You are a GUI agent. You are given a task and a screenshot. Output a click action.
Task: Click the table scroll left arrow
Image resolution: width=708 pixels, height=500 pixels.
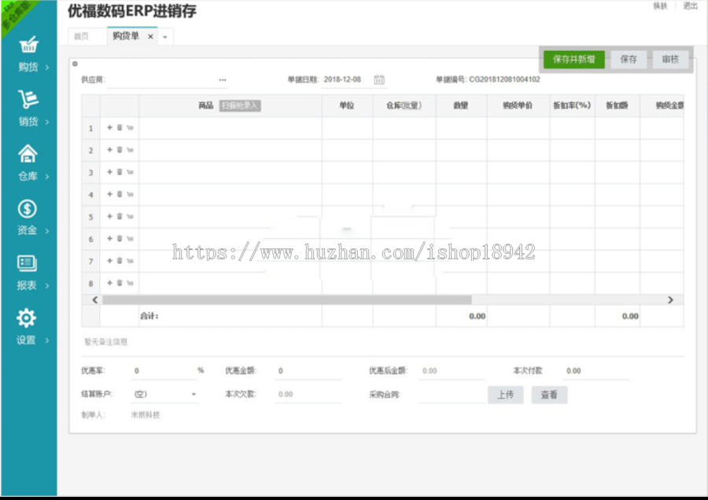[x=95, y=300]
